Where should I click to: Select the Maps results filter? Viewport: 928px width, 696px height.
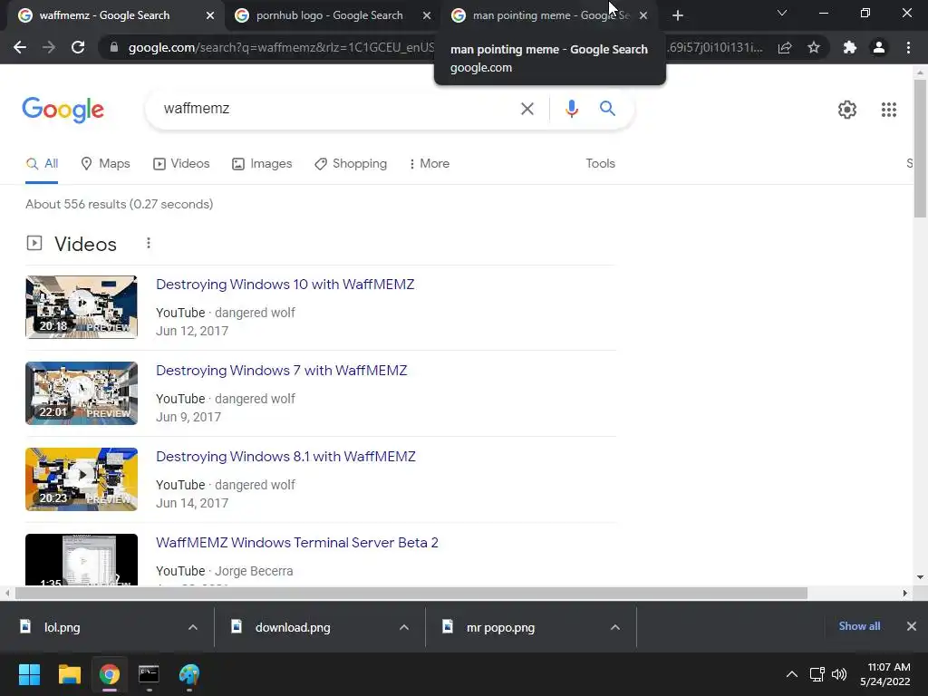point(105,164)
